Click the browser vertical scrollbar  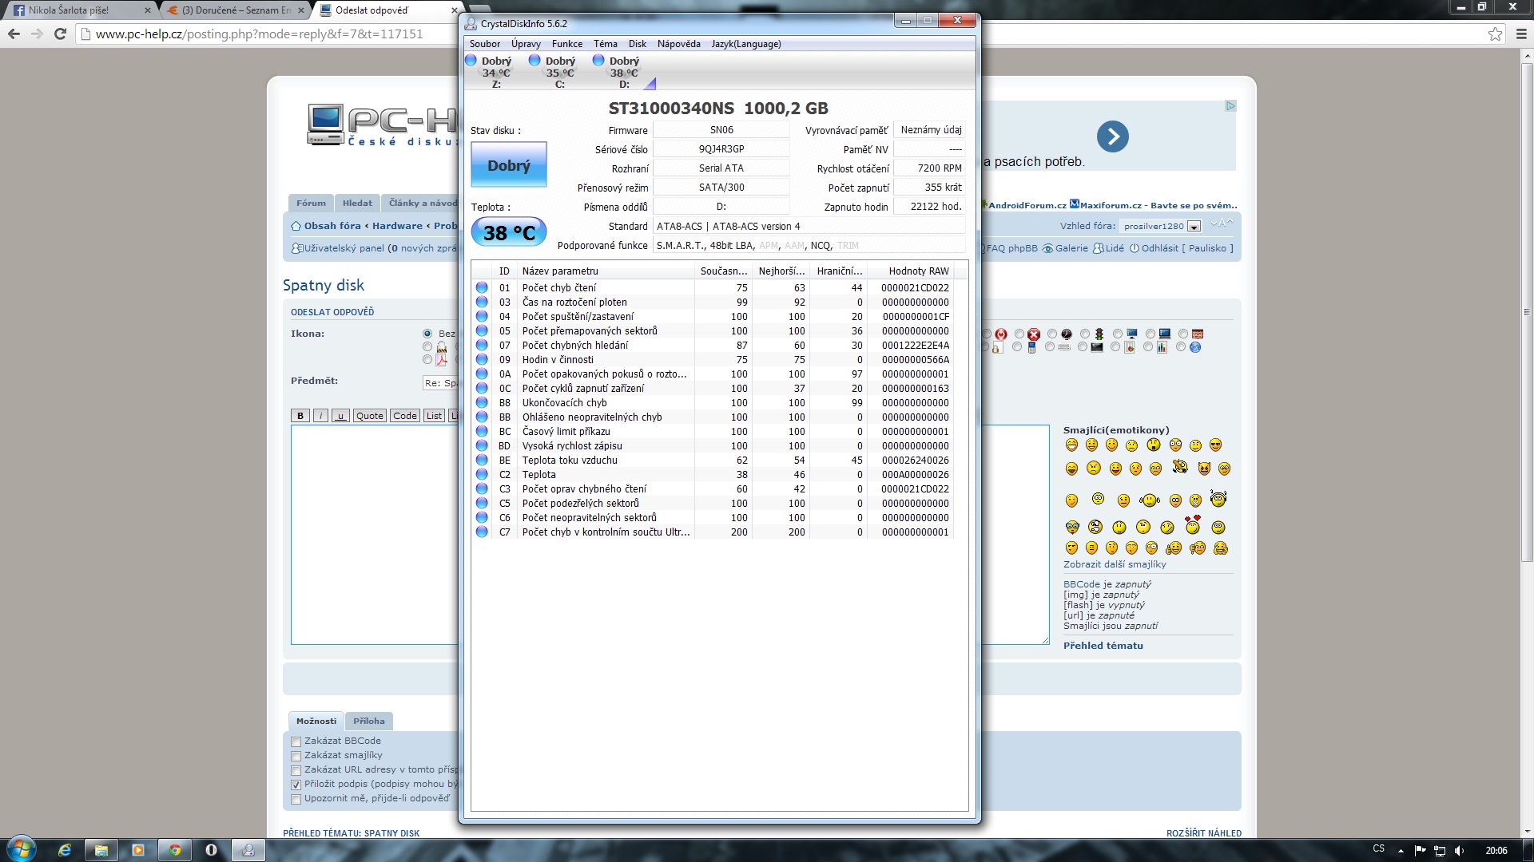(x=1527, y=311)
